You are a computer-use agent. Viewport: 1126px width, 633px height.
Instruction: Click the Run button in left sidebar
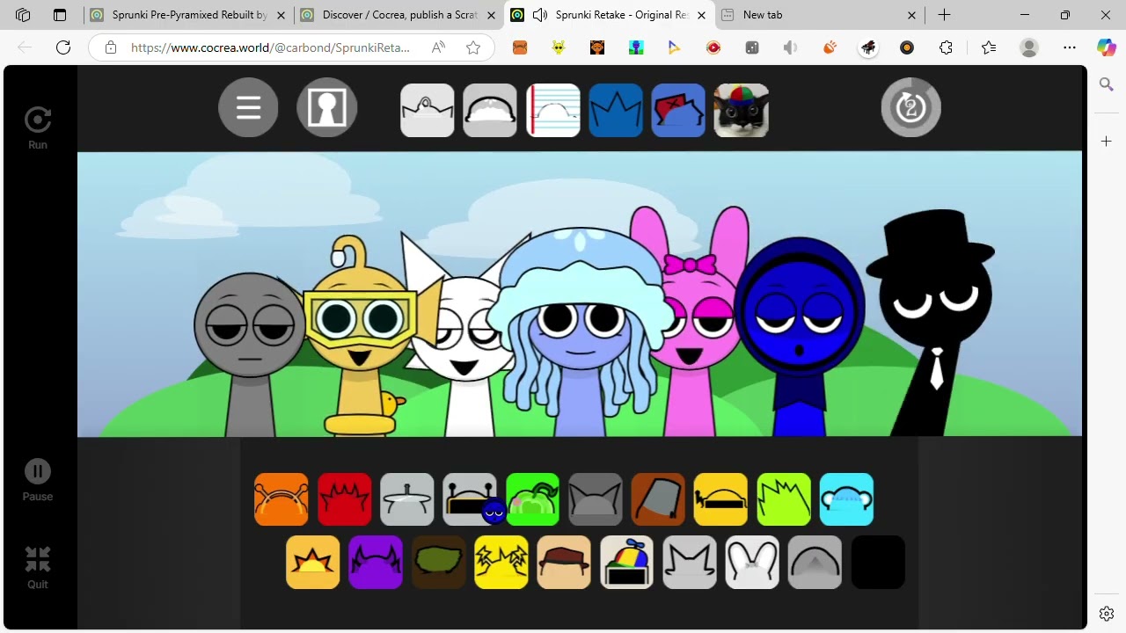coord(38,128)
